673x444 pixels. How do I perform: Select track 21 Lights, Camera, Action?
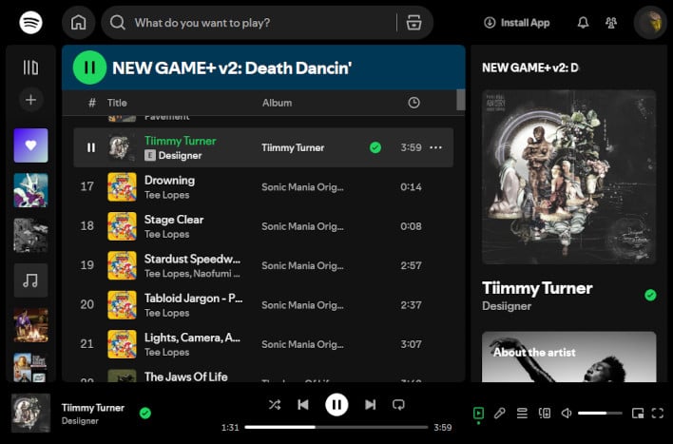[263, 344]
